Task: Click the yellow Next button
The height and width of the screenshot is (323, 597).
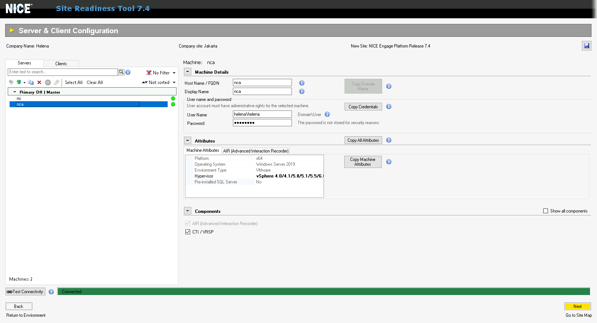Action: [577, 306]
